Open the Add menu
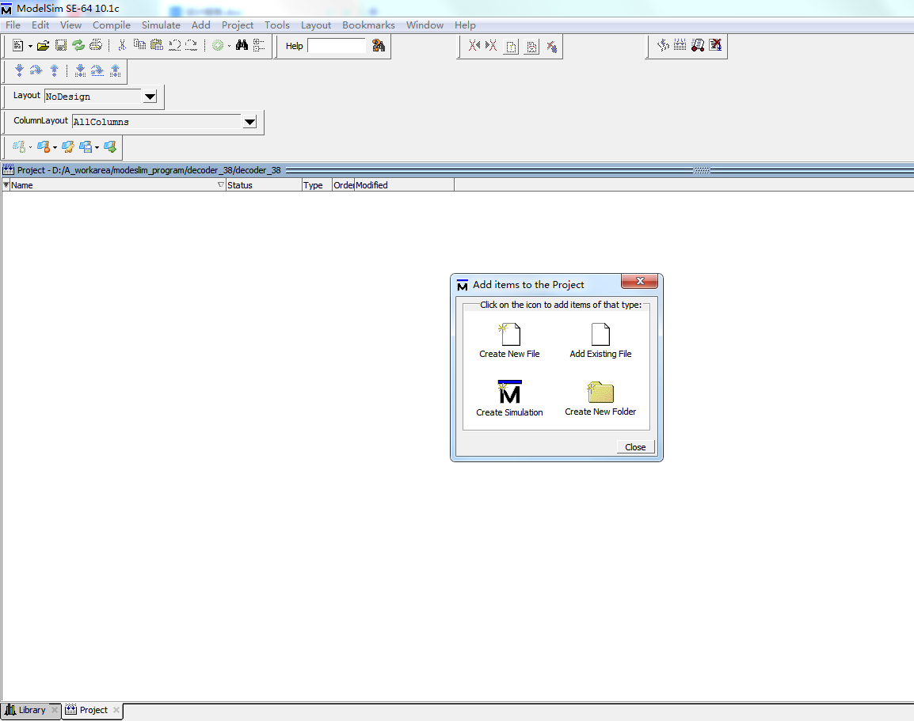 point(200,25)
